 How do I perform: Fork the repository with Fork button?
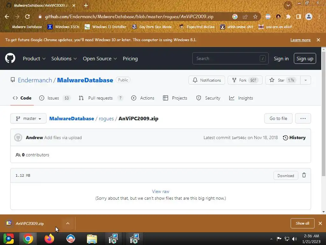[245, 80]
